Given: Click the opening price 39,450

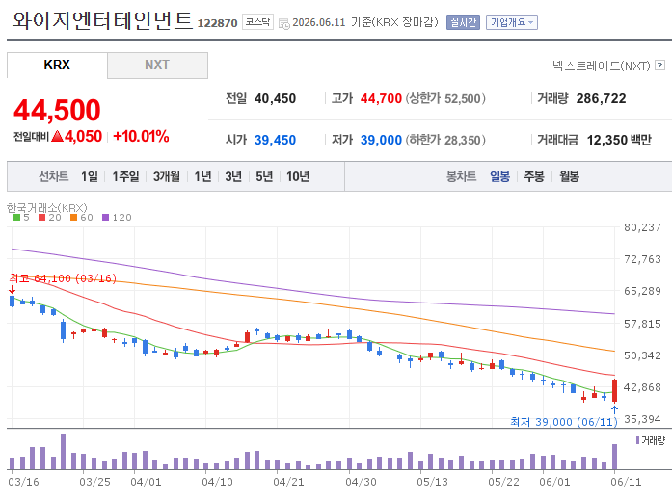Looking at the screenshot, I should [275, 140].
